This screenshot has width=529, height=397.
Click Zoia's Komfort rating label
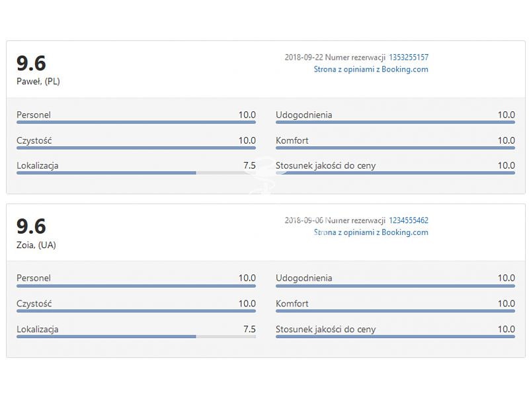[x=292, y=304]
